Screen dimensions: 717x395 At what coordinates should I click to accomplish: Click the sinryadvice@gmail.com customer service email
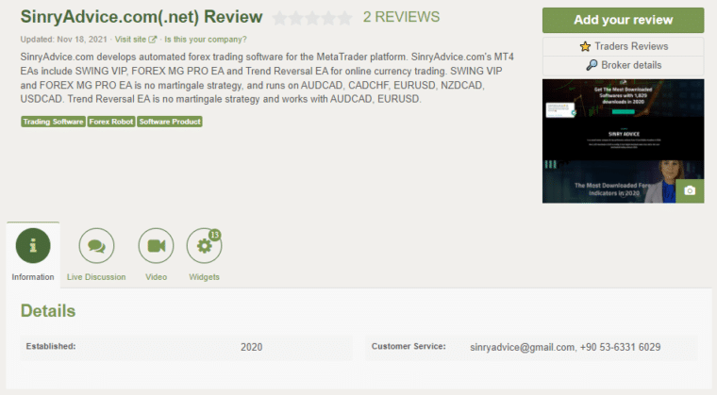(x=522, y=347)
